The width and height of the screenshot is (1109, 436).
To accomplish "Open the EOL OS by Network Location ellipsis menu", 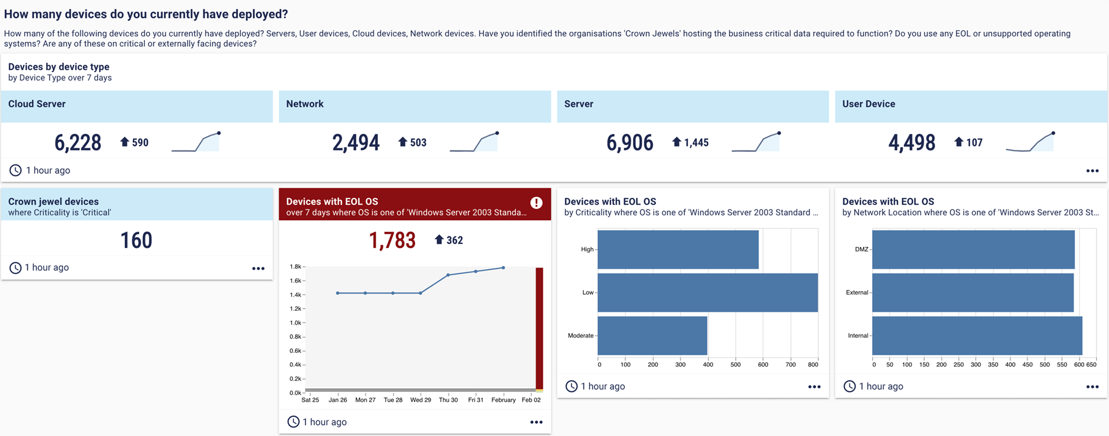I will tap(1092, 387).
